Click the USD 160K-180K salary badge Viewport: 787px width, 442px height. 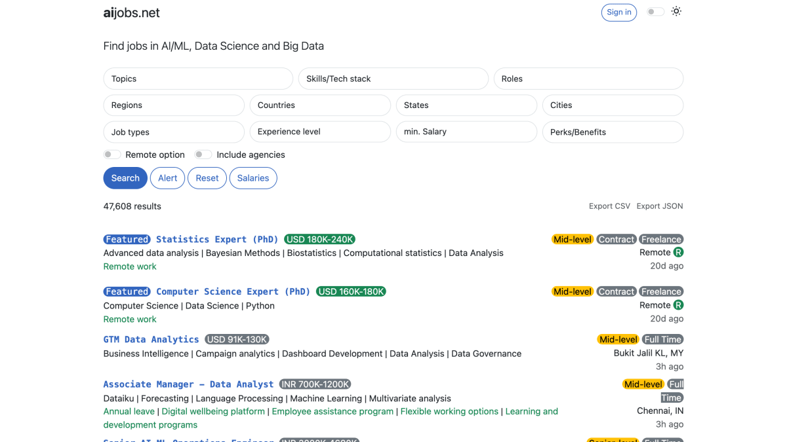[x=351, y=291]
